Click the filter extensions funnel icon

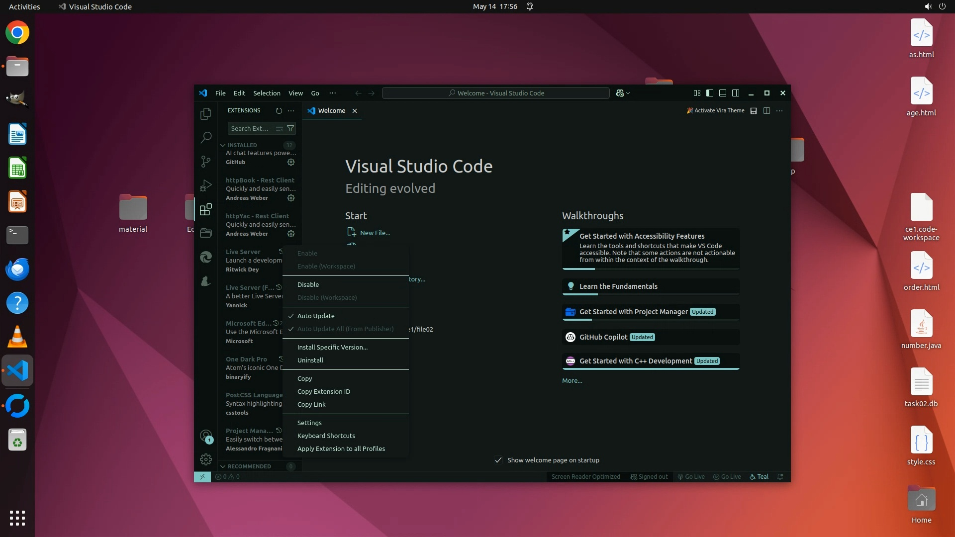click(x=290, y=128)
